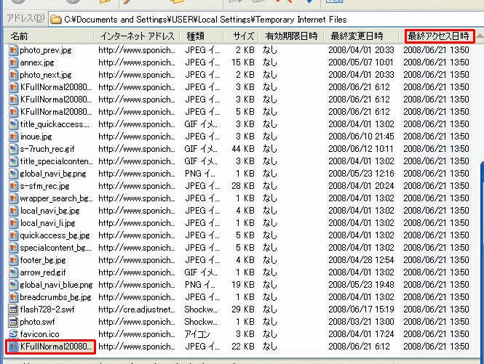Click the 2008/06/10 21:45 modified date
The image size is (484, 364).
(x=361, y=137)
